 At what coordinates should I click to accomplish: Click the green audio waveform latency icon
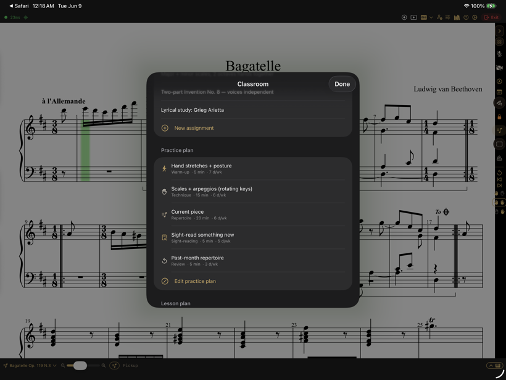(26, 17)
